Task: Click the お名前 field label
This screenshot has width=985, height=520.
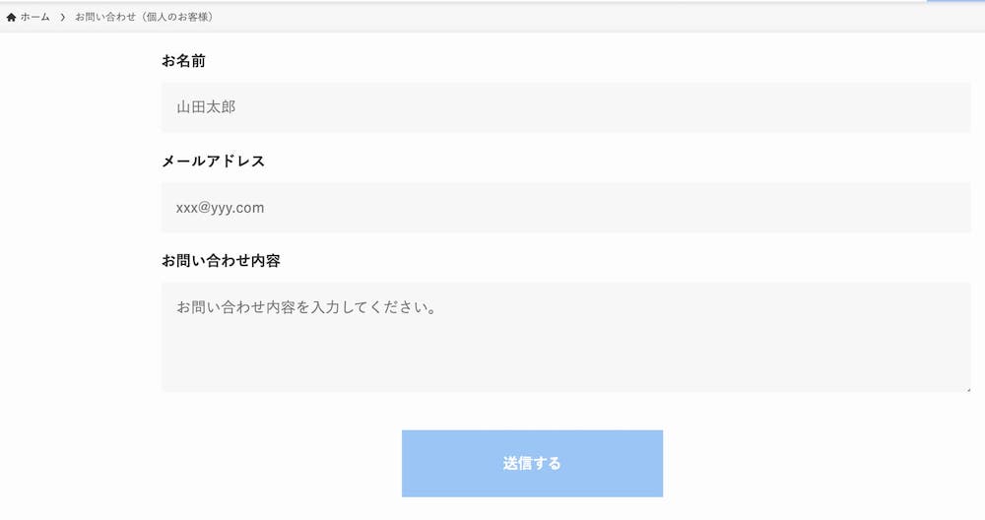Action: click(x=183, y=61)
